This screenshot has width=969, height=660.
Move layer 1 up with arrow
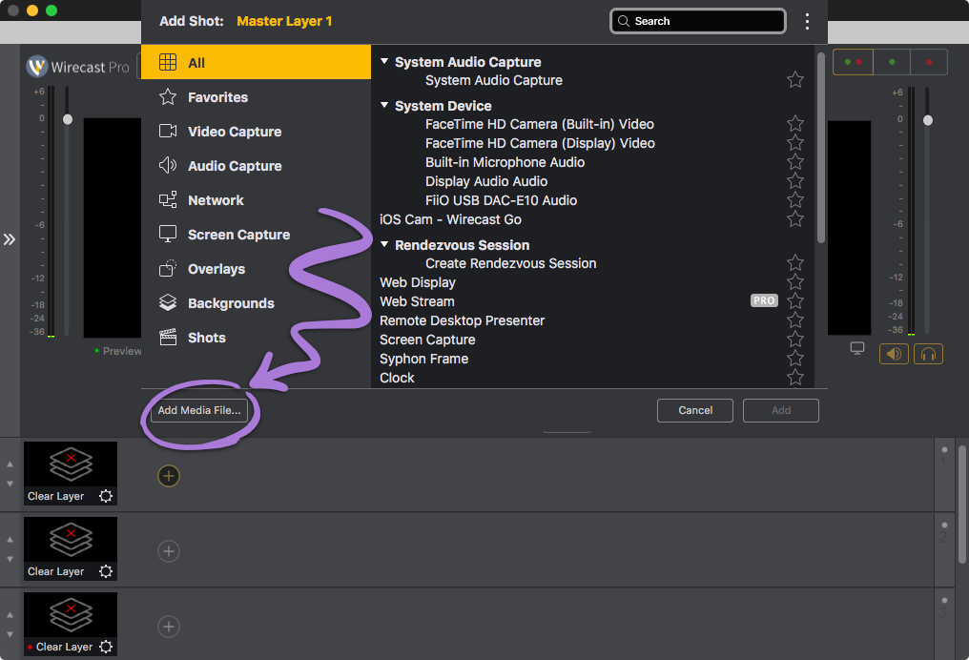[x=10, y=464]
